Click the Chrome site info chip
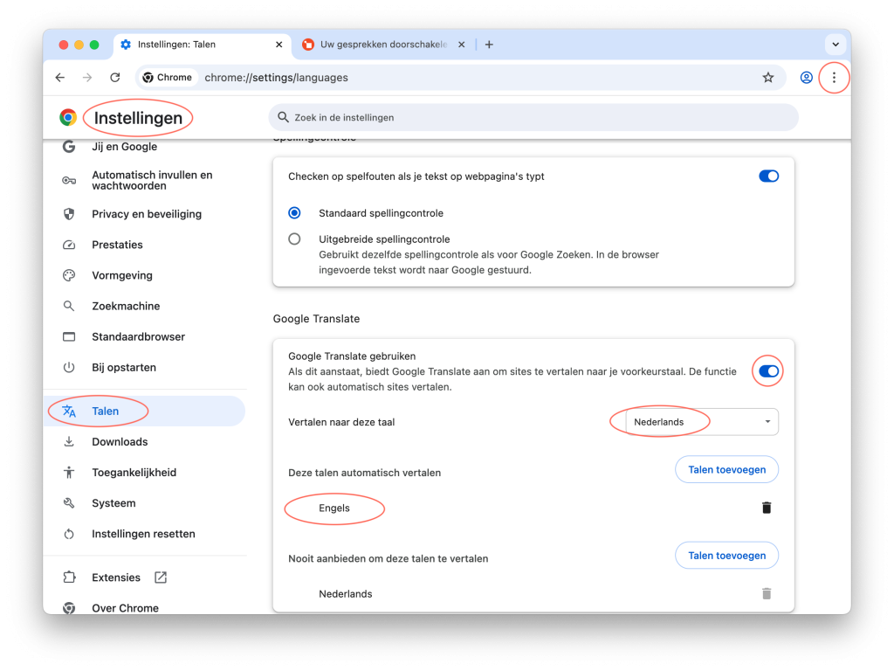Image resolution: width=894 pixels, height=671 pixels. (x=168, y=78)
